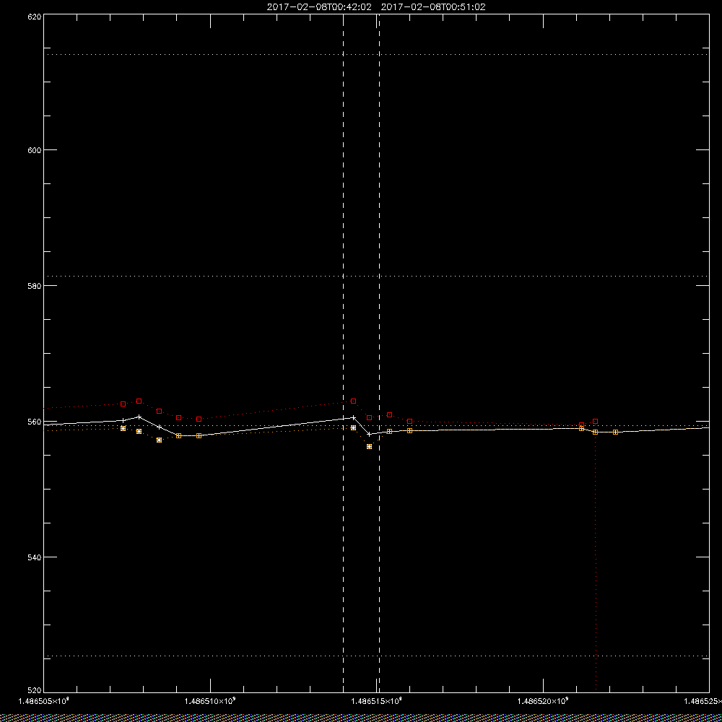Click the 1.486515×10⁹ x-axis label
Viewport: 722px width, 722px height.
point(377,701)
